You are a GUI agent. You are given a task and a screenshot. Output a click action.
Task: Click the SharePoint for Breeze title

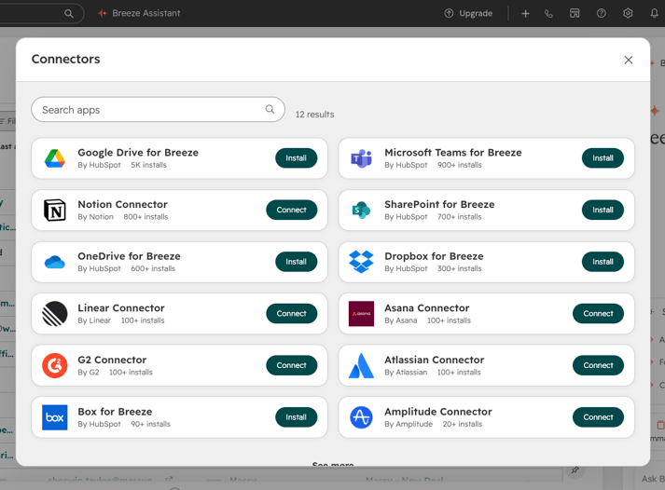[439, 204]
